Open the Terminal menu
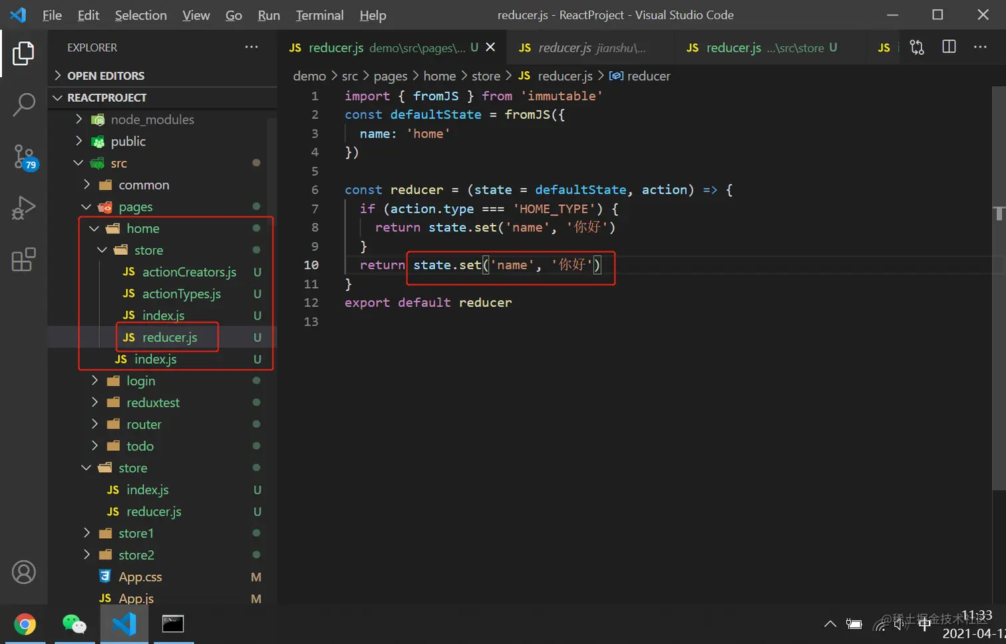The width and height of the screenshot is (1006, 644). 319,15
